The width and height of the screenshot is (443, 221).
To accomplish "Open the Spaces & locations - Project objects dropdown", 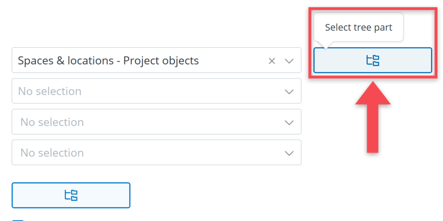I will pyautogui.click(x=143, y=60).
